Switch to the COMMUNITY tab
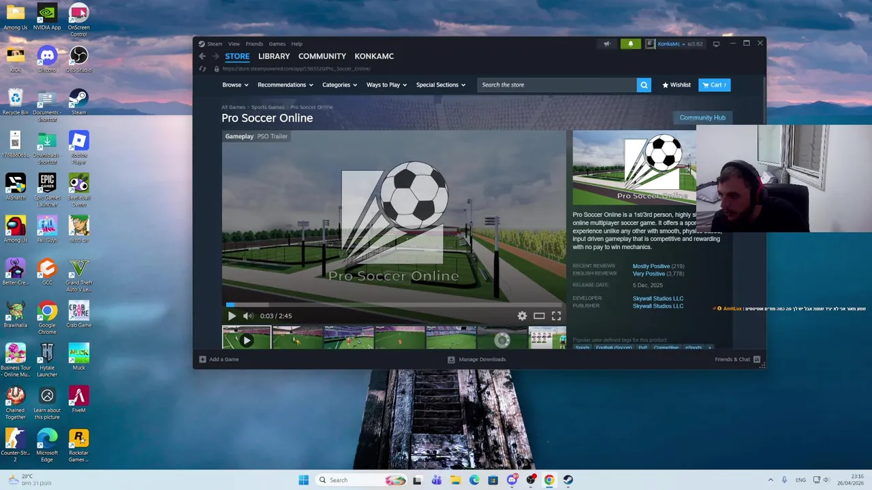 click(x=322, y=56)
